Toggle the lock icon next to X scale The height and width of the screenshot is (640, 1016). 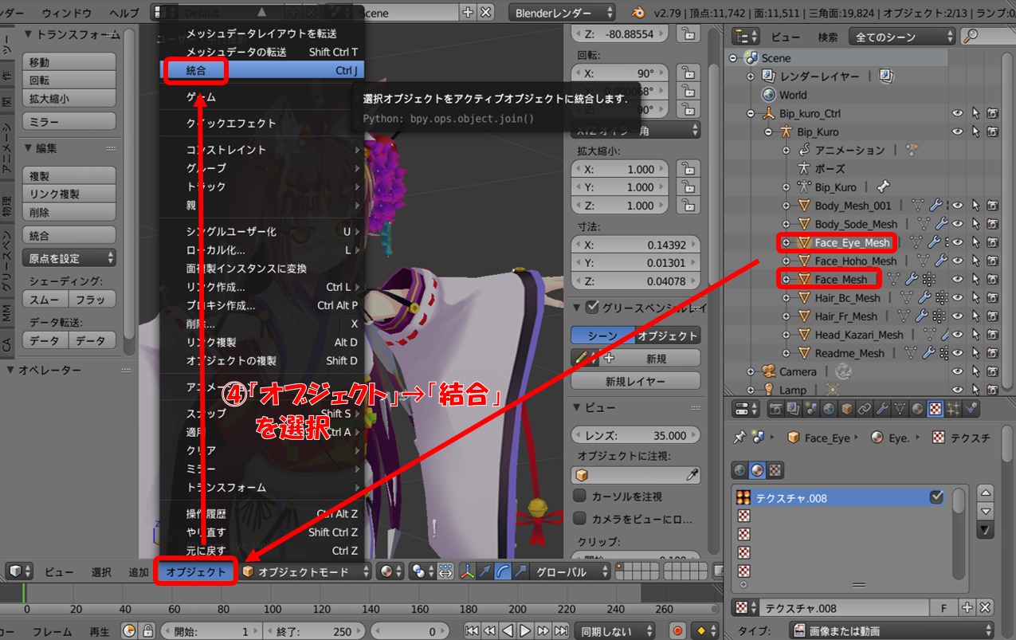pos(687,169)
